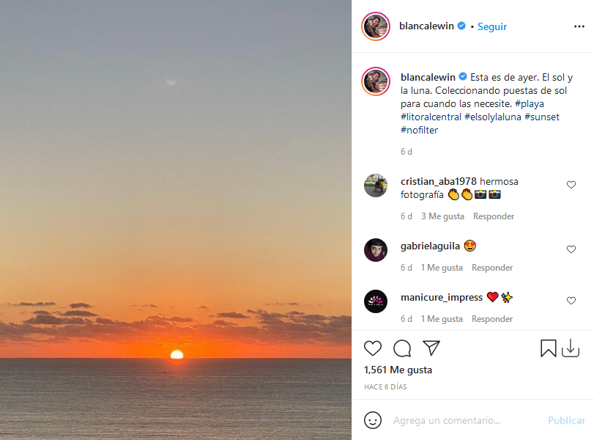Share the post with the paper plane icon

[x=431, y=348]
